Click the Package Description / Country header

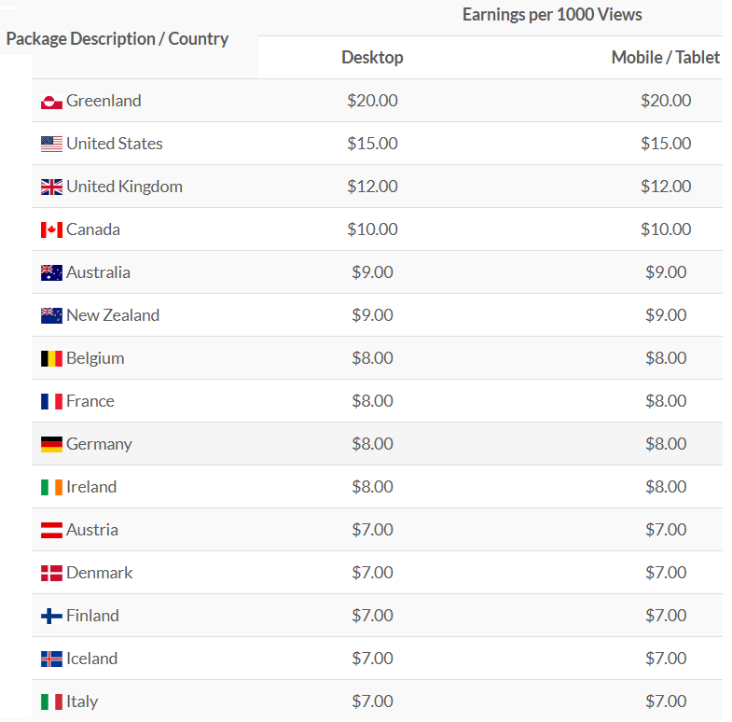117,39
